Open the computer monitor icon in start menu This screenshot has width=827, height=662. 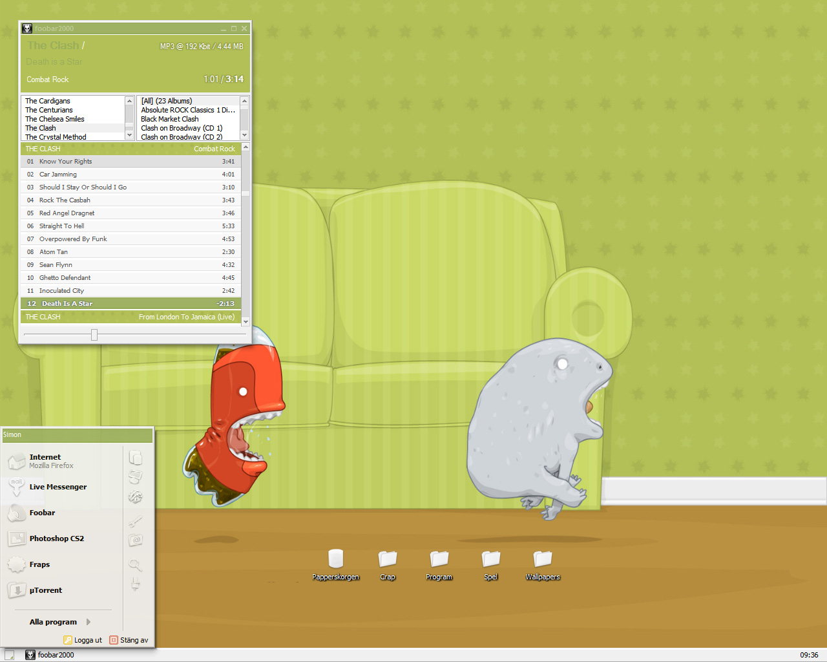pyautogui.click(x=135, y=477)
